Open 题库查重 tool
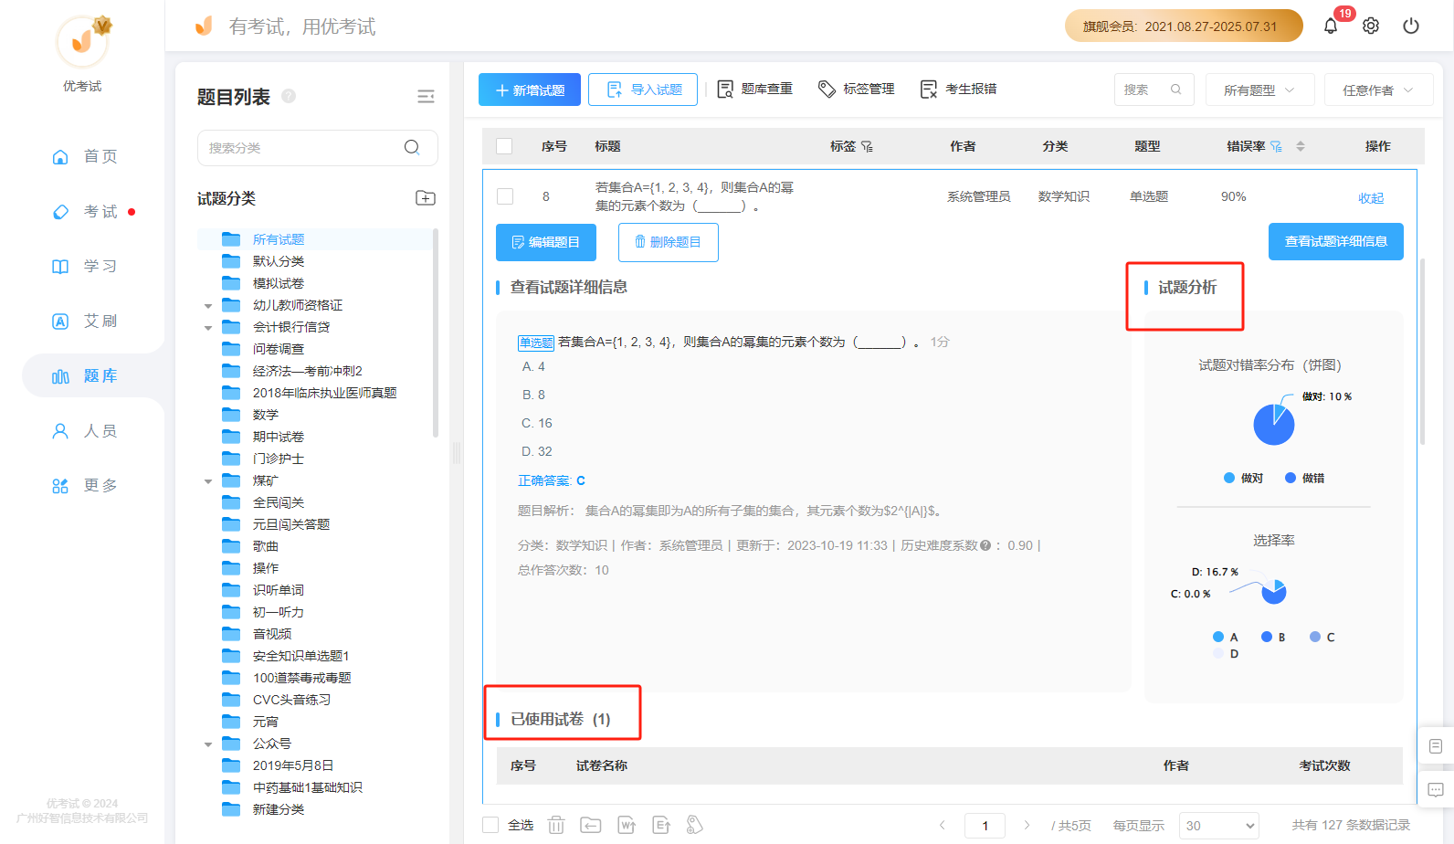This screenshot has height=844, width=1454. (755, 89)
